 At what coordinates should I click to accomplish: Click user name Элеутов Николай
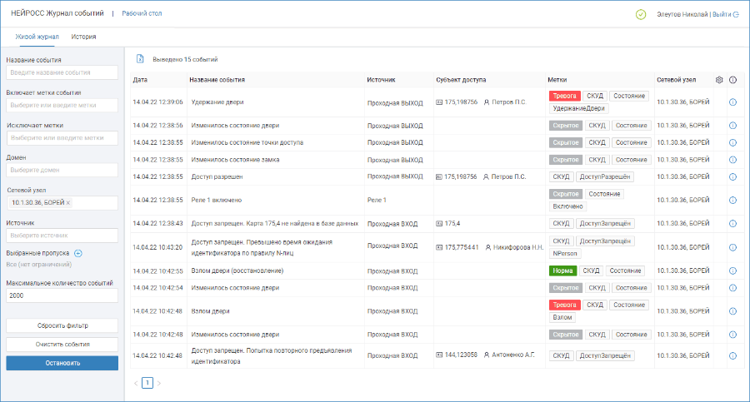point(682,14)
